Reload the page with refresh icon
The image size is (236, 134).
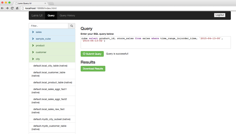tap(12, 8)
